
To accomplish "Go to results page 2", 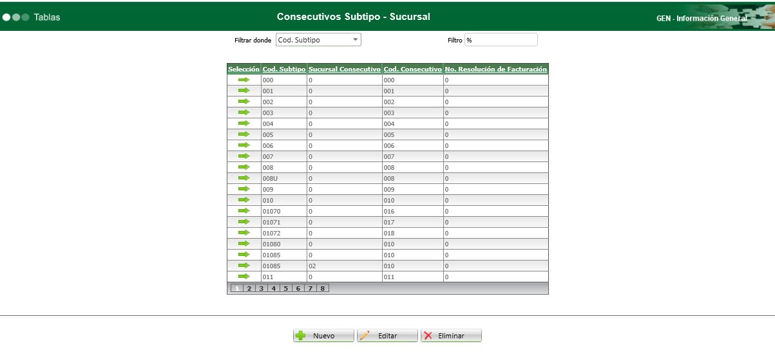I will coord(249,288).
